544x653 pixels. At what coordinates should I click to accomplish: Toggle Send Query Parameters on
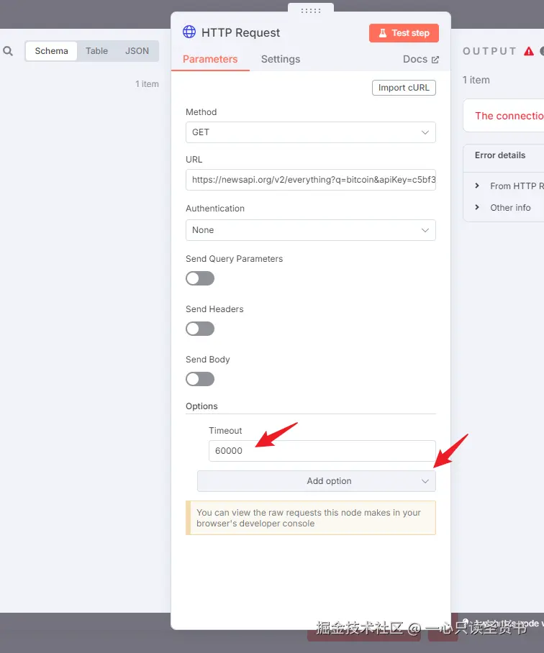pyautogui.click(x=200, y=278)
